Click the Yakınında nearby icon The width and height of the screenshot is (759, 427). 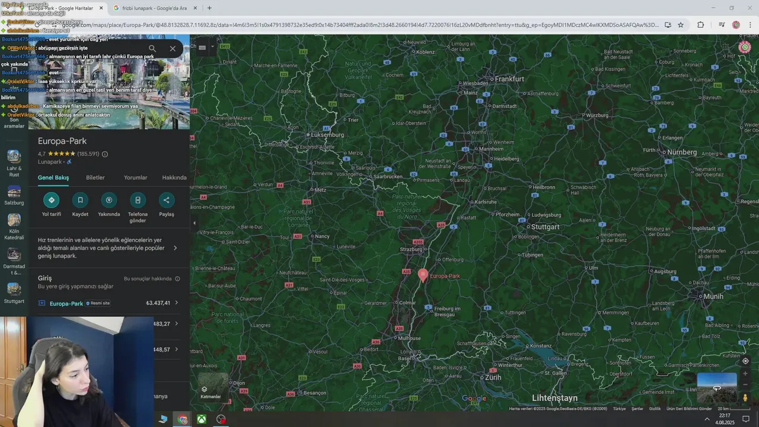(x=109, y=200)
